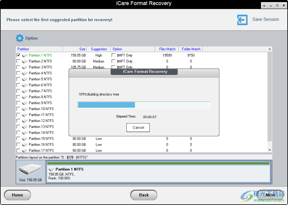
Task: Proceed with the Next button
Action: (270, 195)
